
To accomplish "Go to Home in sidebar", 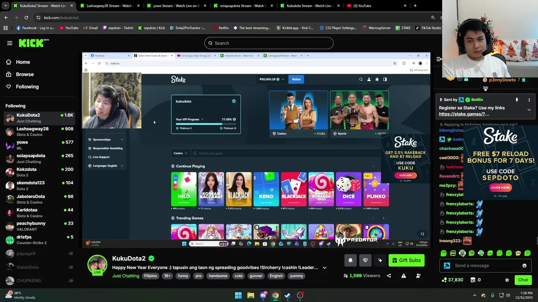I will [23, 62].
